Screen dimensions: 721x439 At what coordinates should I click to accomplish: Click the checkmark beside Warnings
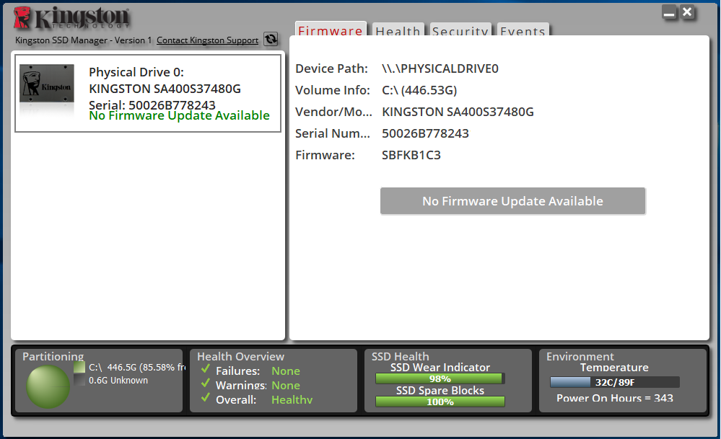pos(206,385)
